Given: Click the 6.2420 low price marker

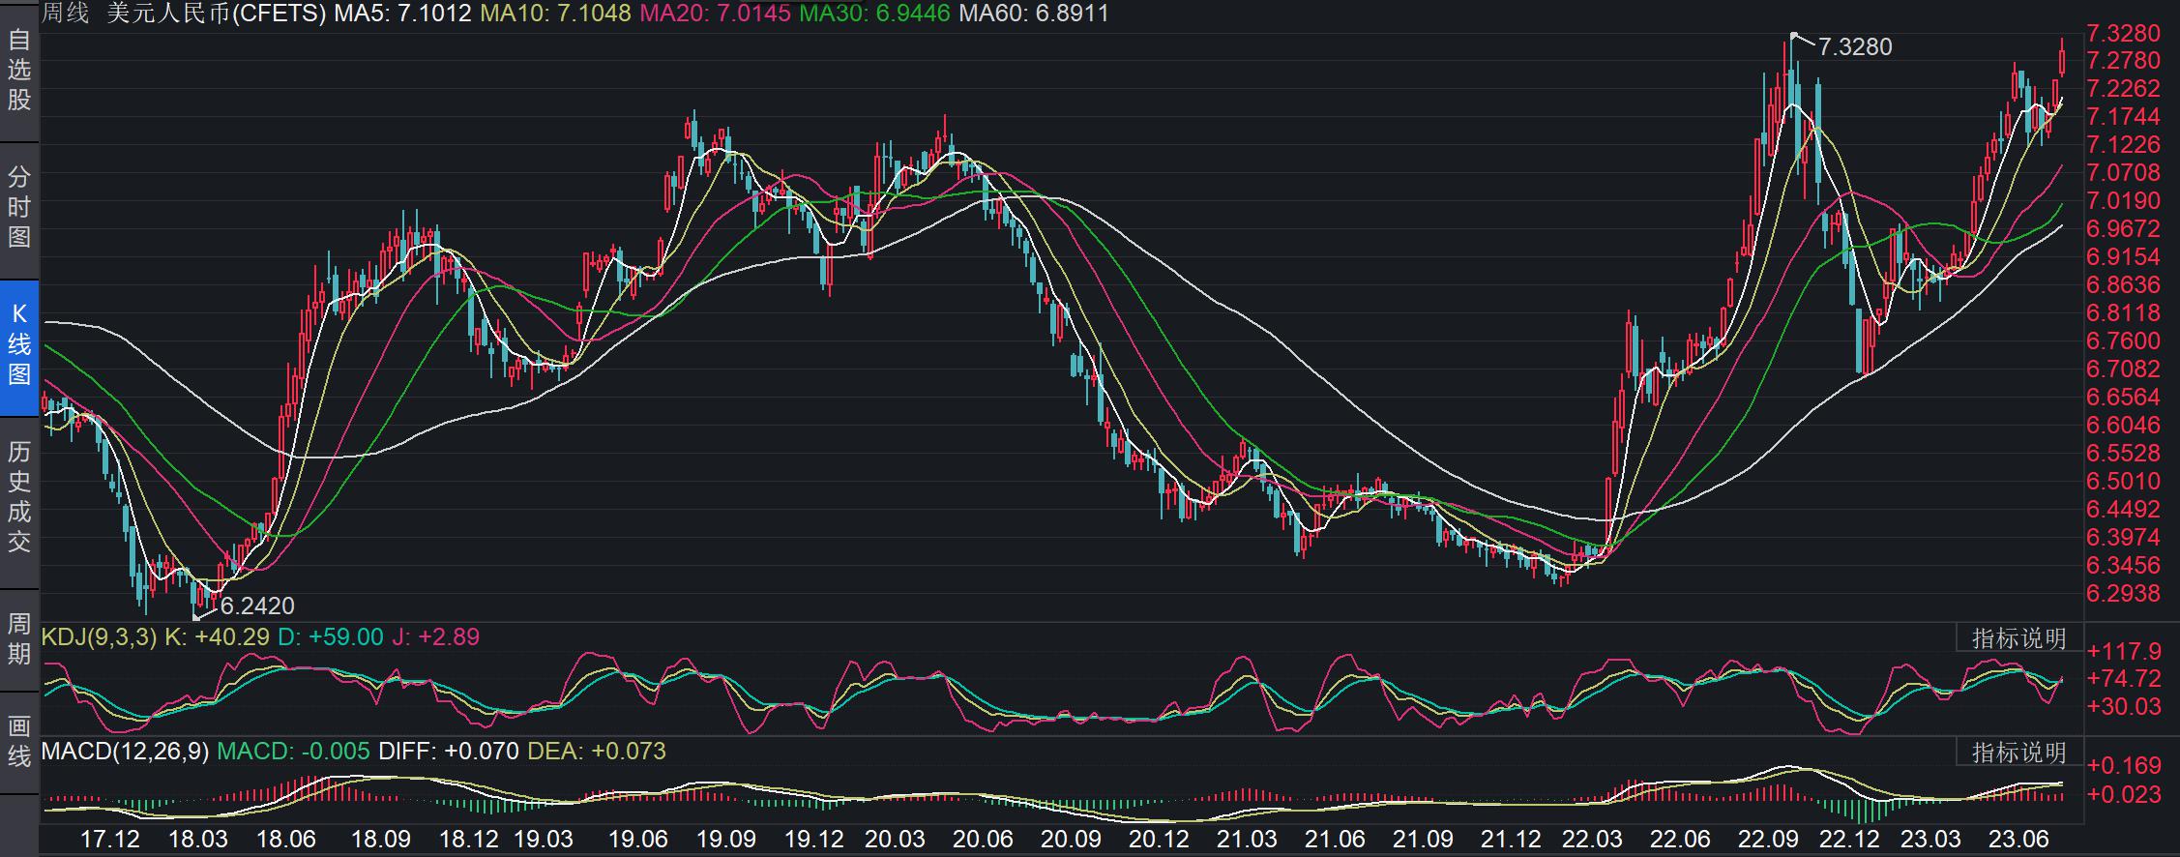Looking at the screenshot, I should coord(257,606).
